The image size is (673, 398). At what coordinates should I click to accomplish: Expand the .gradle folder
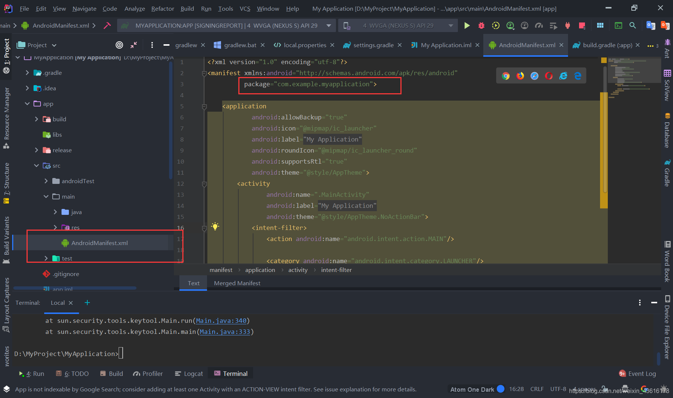(27, 73)
